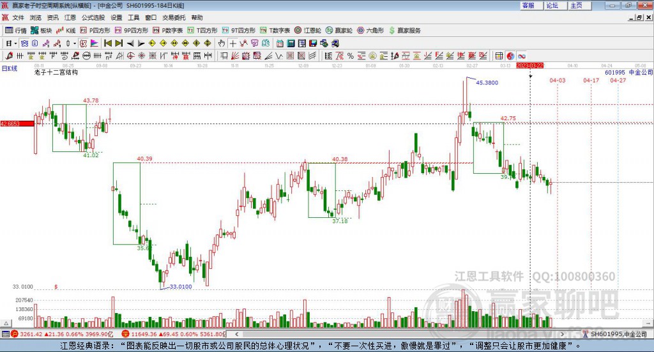The height and width of the screenshot is (352, 654).
Task: Open the 江恩轮 Gann wheel
Action: pos(308,31)
